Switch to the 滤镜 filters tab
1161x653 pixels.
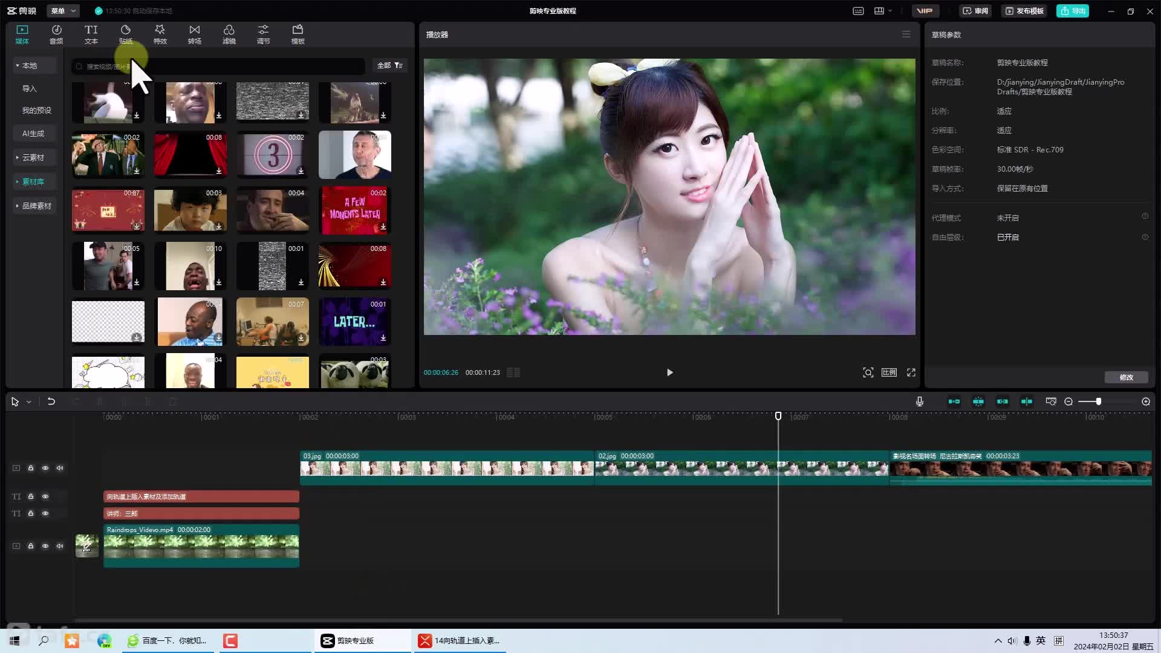[229, 34]
